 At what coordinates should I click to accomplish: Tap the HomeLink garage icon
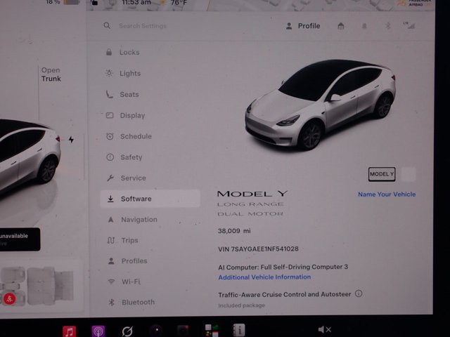340,27
